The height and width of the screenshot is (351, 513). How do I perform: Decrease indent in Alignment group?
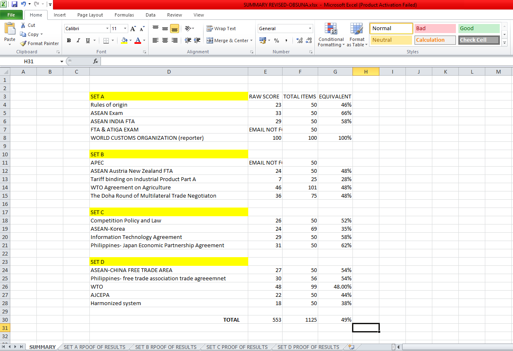tap(187, 41)
